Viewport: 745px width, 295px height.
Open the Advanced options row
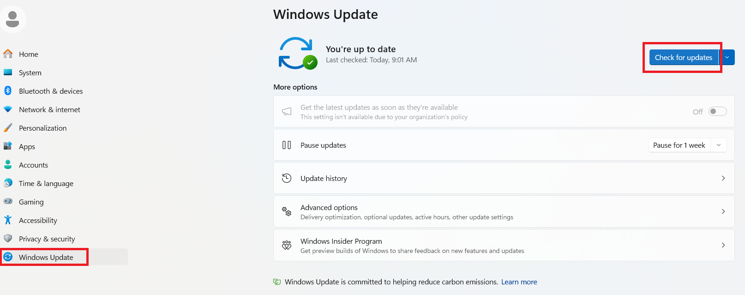click(504, 211)
